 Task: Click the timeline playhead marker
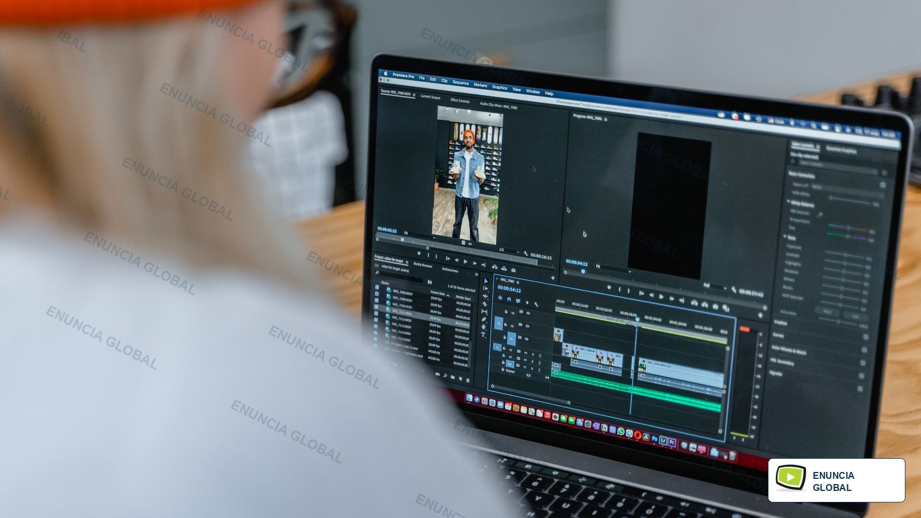(637, 319)
